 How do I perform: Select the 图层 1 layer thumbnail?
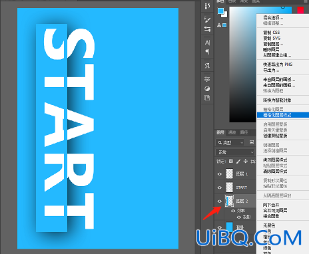(229, 174)
